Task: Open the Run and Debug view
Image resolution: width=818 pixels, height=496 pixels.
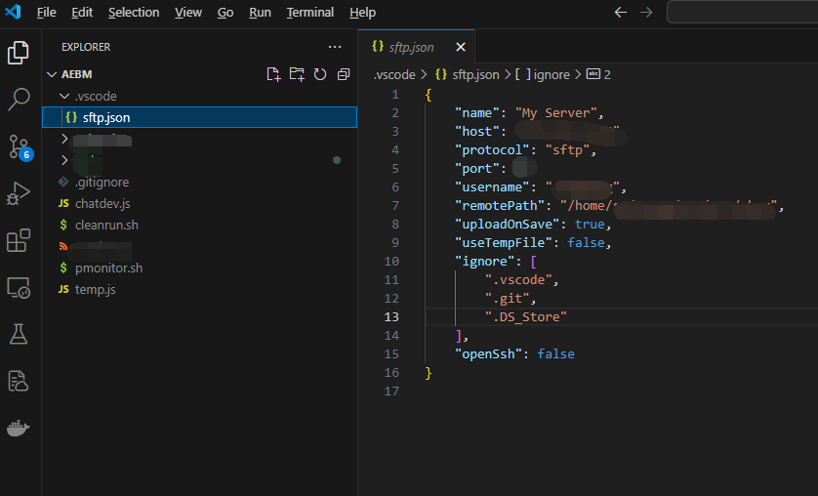Action: click(20, 193)
